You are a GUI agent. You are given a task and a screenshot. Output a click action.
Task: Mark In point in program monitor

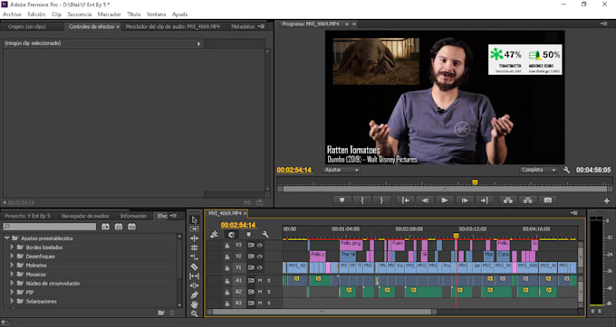point(361,201)
